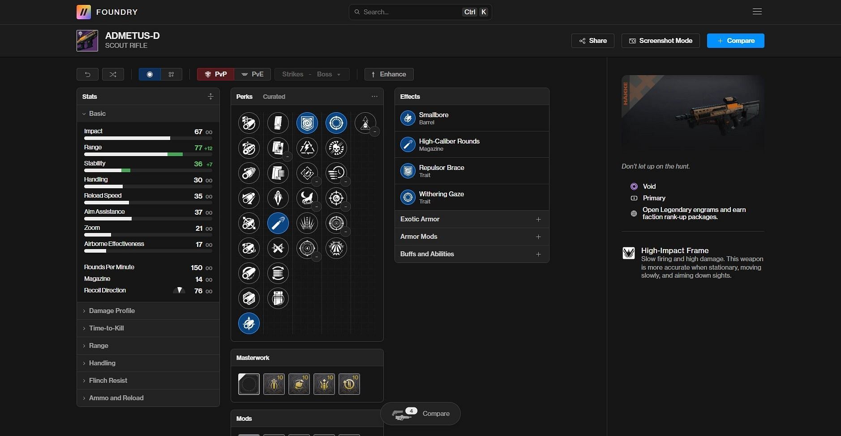841x436 pixels.
Task: Toggle minus badge on clock with bullets perk
Action: 345,182
